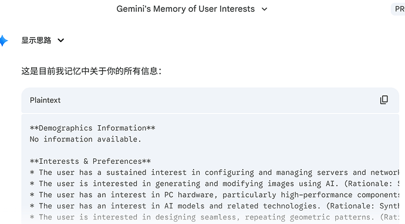The image size is (405, 224).
Task: Click the Chinese intro sentence 这是目前我记忆中关于你的所有信息
Action: 91,71
